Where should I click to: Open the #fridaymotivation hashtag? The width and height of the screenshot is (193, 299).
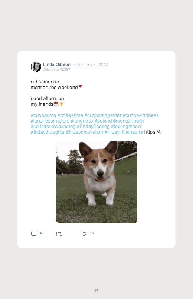point(84,132)
